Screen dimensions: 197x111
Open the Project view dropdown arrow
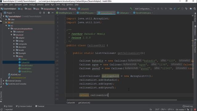(14, 13)
